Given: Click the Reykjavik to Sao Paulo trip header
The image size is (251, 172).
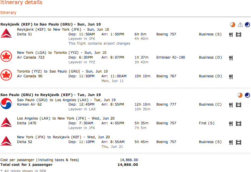Looking at the screenshot, I should click(50, 24).
